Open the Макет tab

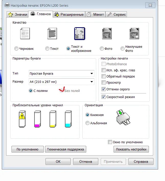pos(95,14)
